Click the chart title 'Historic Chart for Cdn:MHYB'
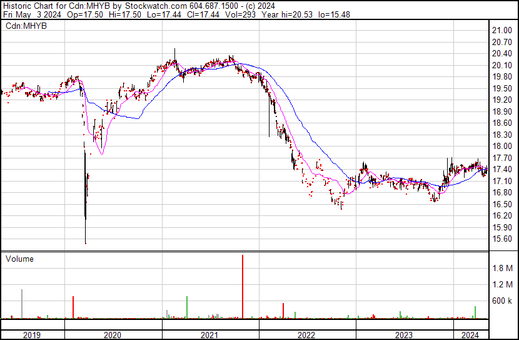519x340 pixels. coord(56,6)
